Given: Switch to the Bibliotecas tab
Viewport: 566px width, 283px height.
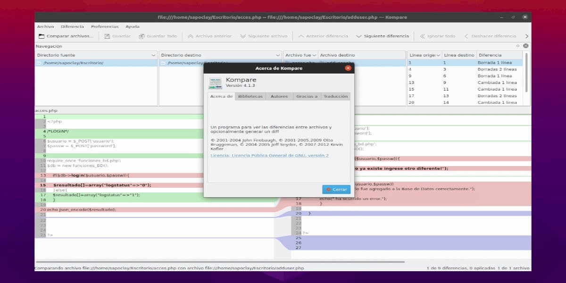Looking at the screenshot, I should click(250, 96).
